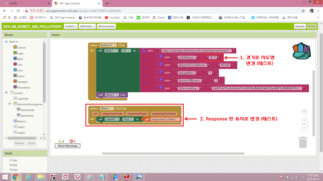Switch to the MIT App Inventor browser tab
This screenshot has width=323, height=181.
coord(77,3)
